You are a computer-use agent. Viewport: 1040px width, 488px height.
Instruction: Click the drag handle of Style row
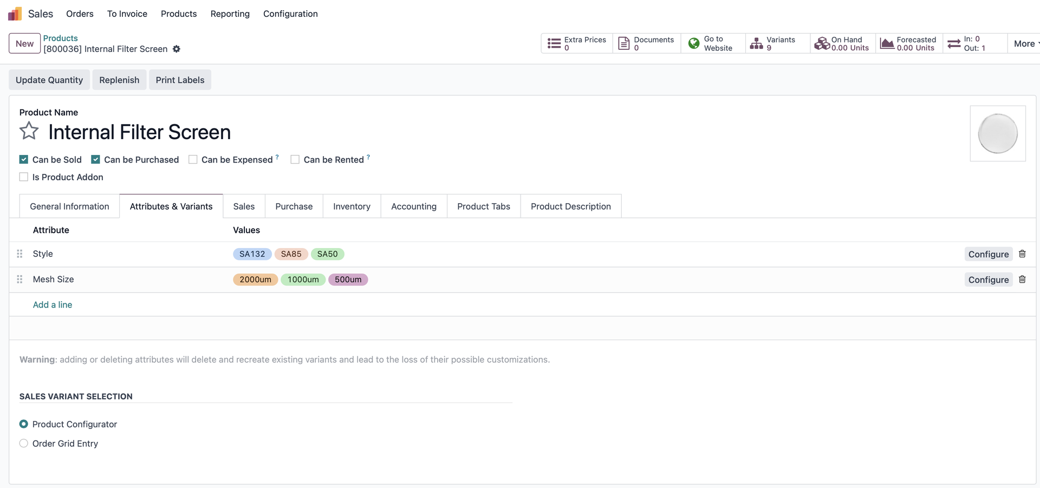(20, 254)
